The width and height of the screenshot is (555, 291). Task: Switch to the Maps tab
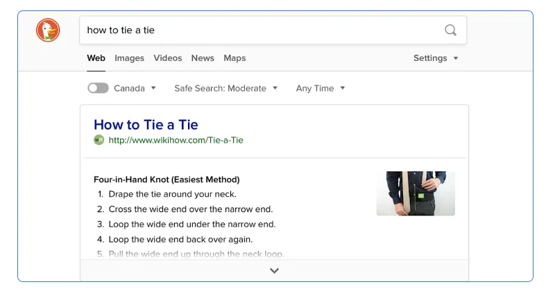click(234, 58)
